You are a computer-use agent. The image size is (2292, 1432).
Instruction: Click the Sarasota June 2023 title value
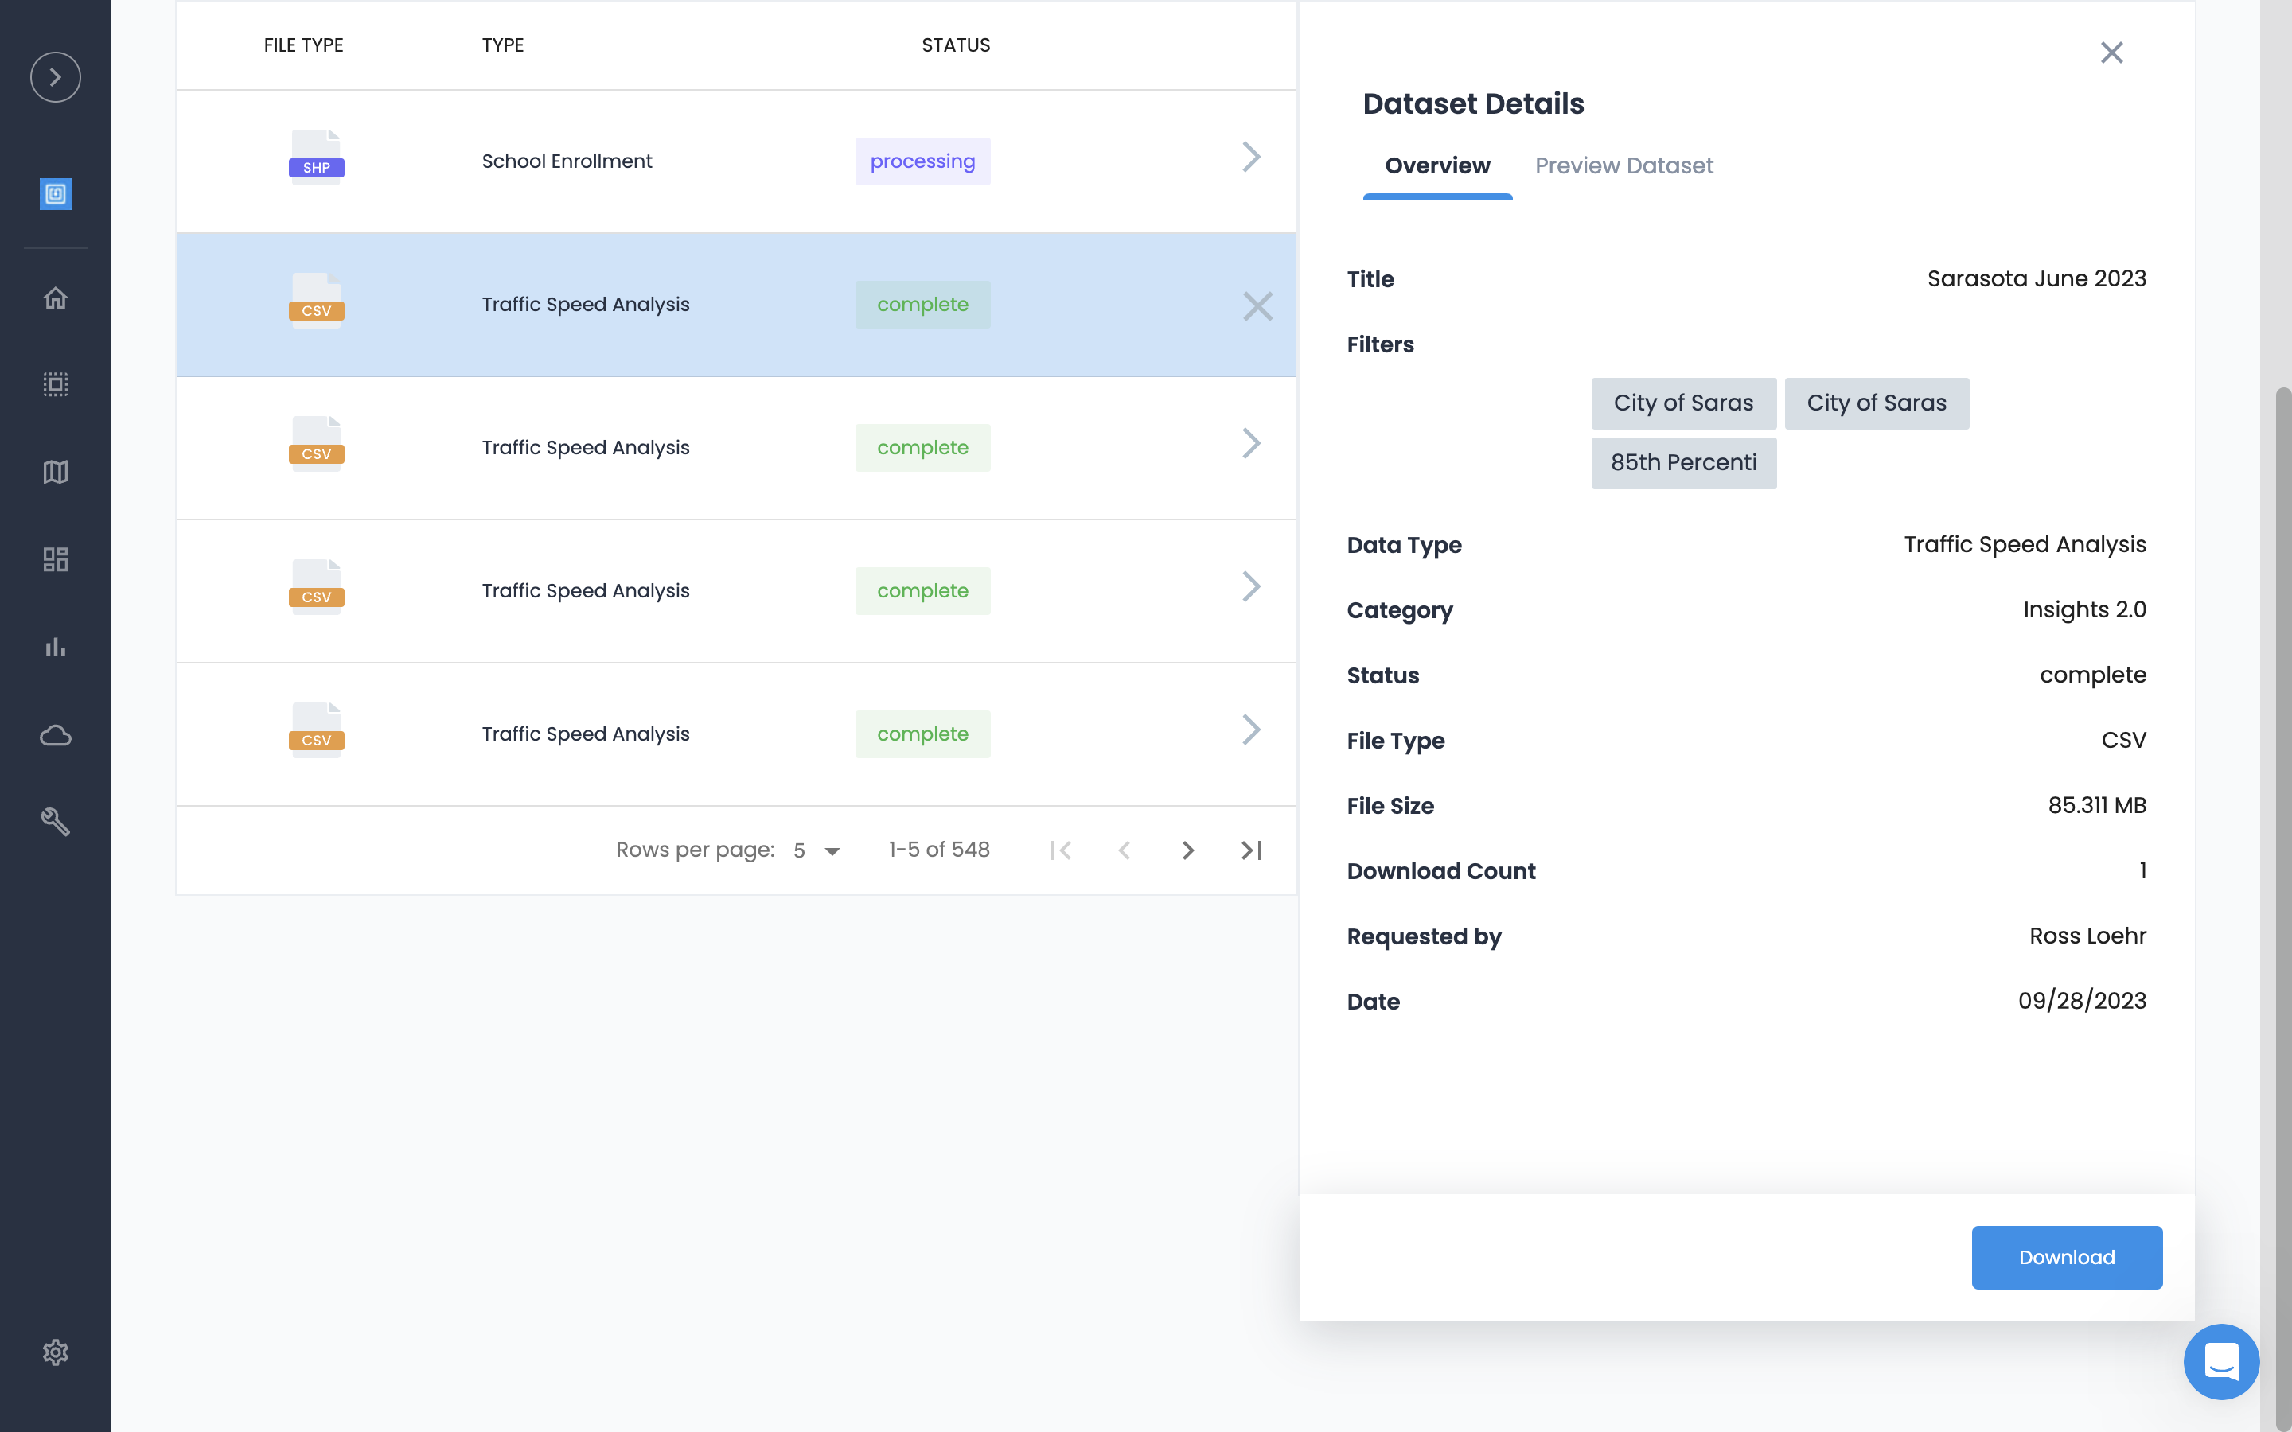point(2037,278)
